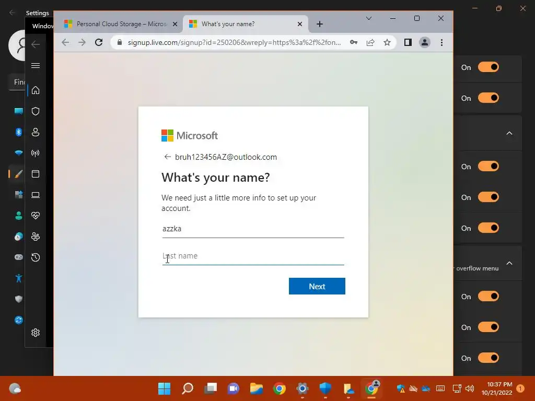Screen dimensions: 535x401
Task: Open Protection history clock icon
Action: pyautogui.click(x=36, y=257)
